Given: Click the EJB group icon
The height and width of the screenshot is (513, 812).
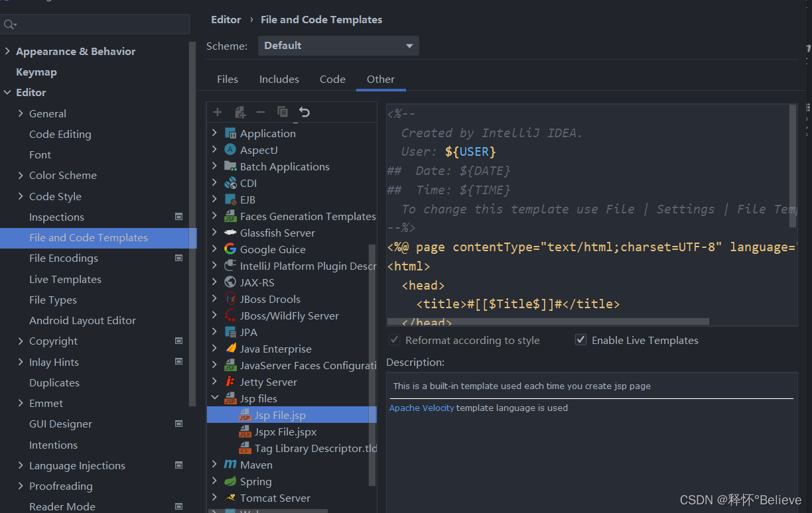Looking at the screenshot, I should pyautogui.click(x=230, y=199).
